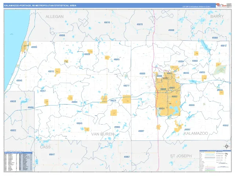Select ZIP code 49087
Image resolution: width=235 pixels, height=176 pixels.
[141, 131]
